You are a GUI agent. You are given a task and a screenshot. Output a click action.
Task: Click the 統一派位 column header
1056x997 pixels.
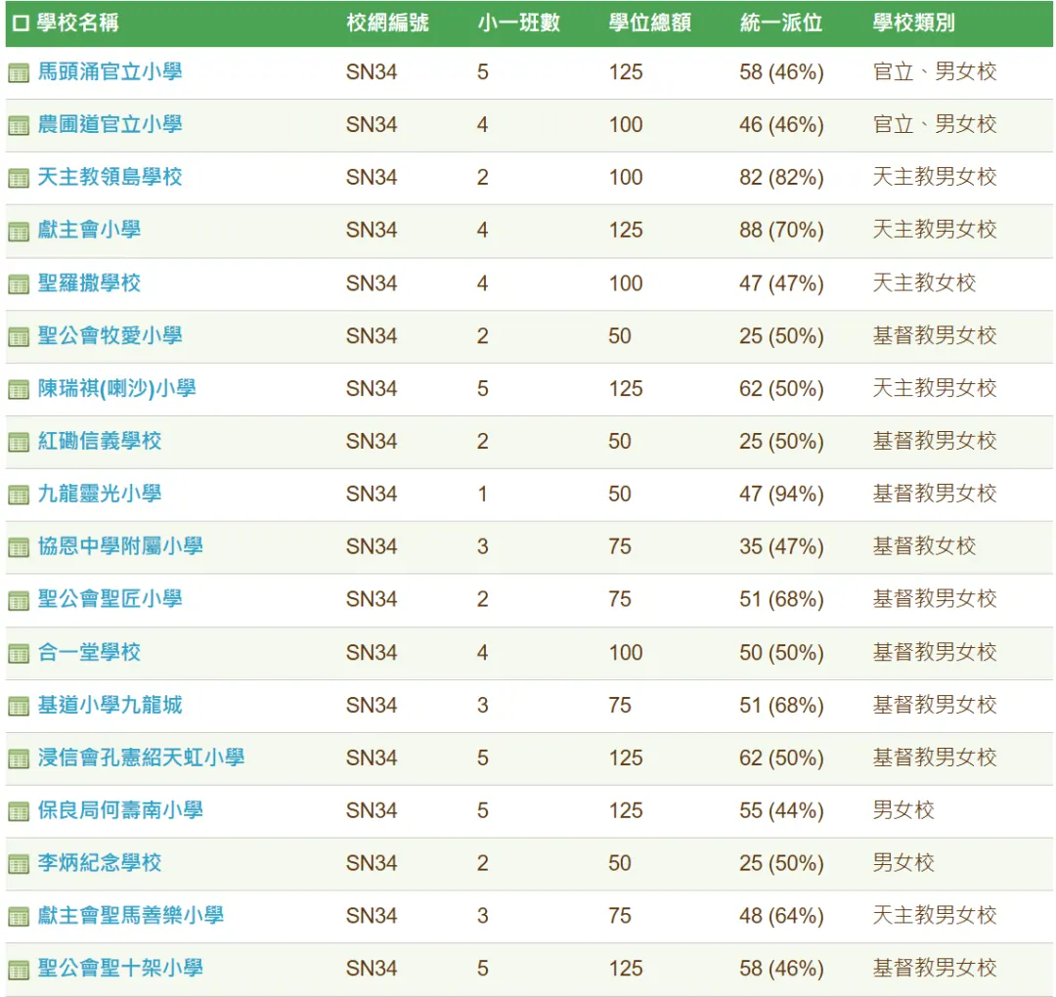pyautogui.click(x=781, y=22)
